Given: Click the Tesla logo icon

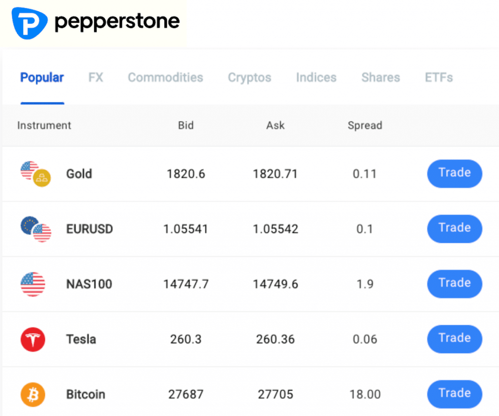Looking at the screenshot, I should click(33, 339).
